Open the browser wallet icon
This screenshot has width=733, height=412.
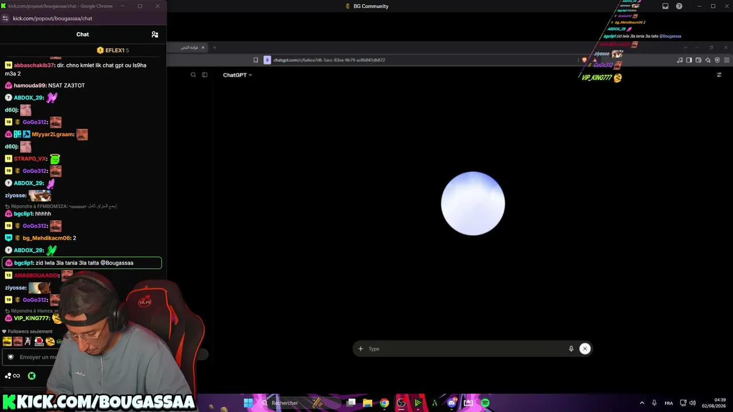pos(699,60)
